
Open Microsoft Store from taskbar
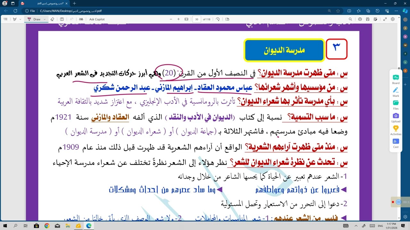(x=36, y=226)
